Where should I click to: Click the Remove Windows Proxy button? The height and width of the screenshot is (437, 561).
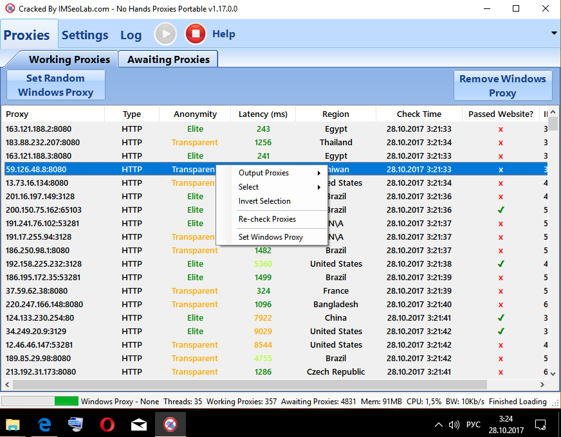pos(502,85)
